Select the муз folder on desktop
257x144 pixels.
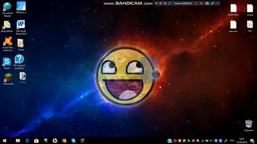click(250, 26)
